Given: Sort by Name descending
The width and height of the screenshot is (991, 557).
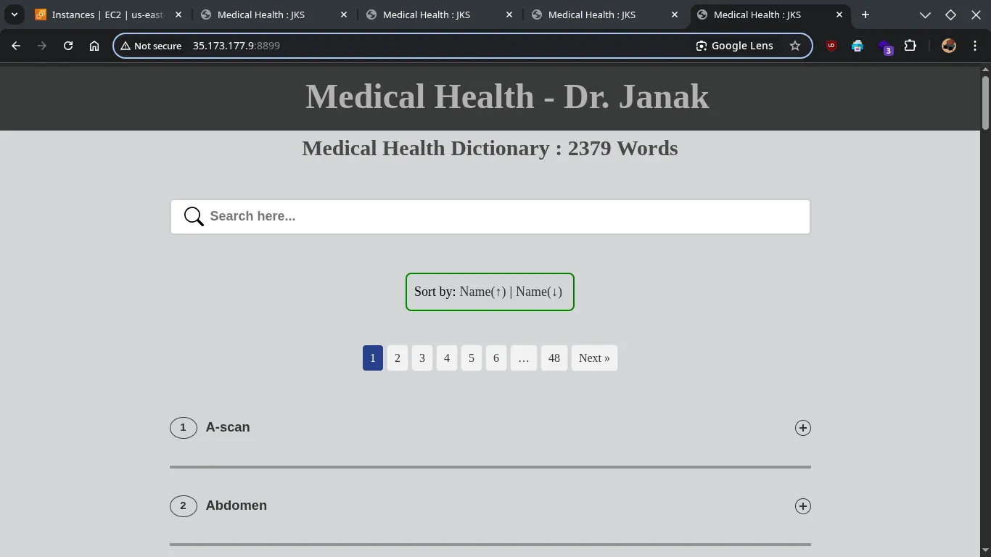Looking at the screenshot, I should coord(539,292).
